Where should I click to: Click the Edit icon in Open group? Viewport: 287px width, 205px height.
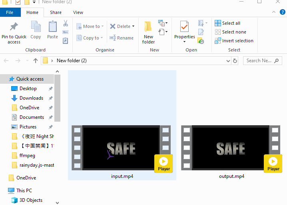coord(201,32)
